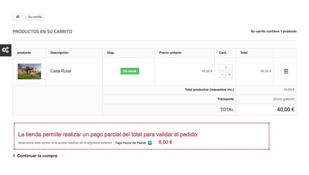Open the Casa Rural product thumbnail
The image size is (309, 175).
click(29, 71)
